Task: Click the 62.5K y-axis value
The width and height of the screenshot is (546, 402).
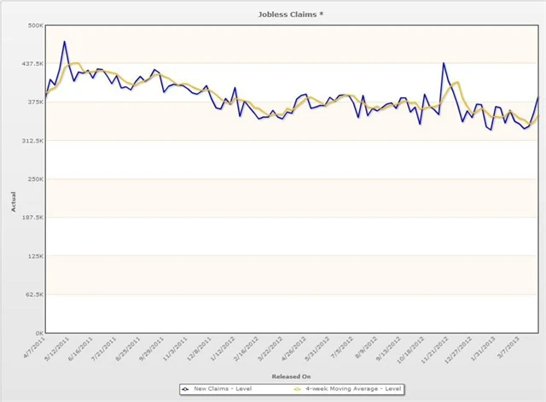Action: [35, 294]
